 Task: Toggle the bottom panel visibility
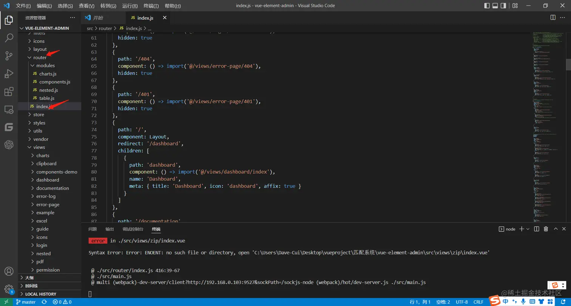[495, 6]
